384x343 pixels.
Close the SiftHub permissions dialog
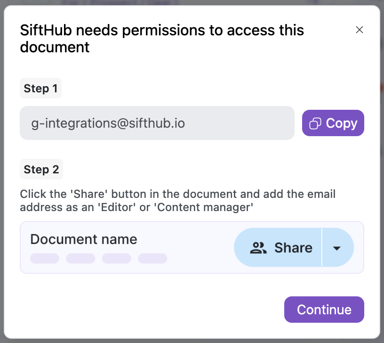pos(360,30)
